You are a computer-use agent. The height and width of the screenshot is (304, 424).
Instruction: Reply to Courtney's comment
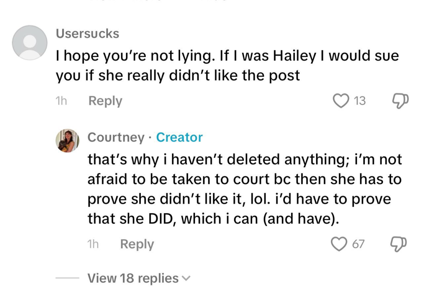point(137,244)
